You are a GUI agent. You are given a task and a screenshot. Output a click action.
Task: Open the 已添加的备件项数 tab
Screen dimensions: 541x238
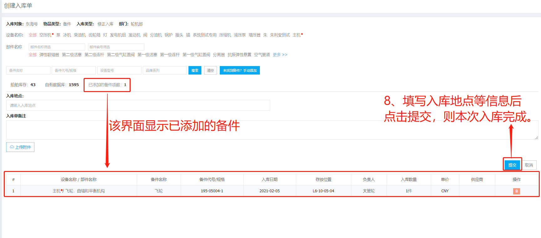(107, 85)
